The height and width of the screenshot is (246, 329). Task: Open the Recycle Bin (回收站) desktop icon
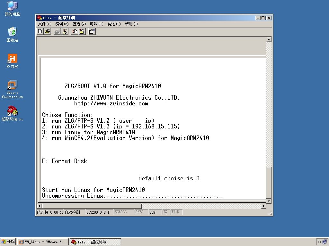click(13, 35)
